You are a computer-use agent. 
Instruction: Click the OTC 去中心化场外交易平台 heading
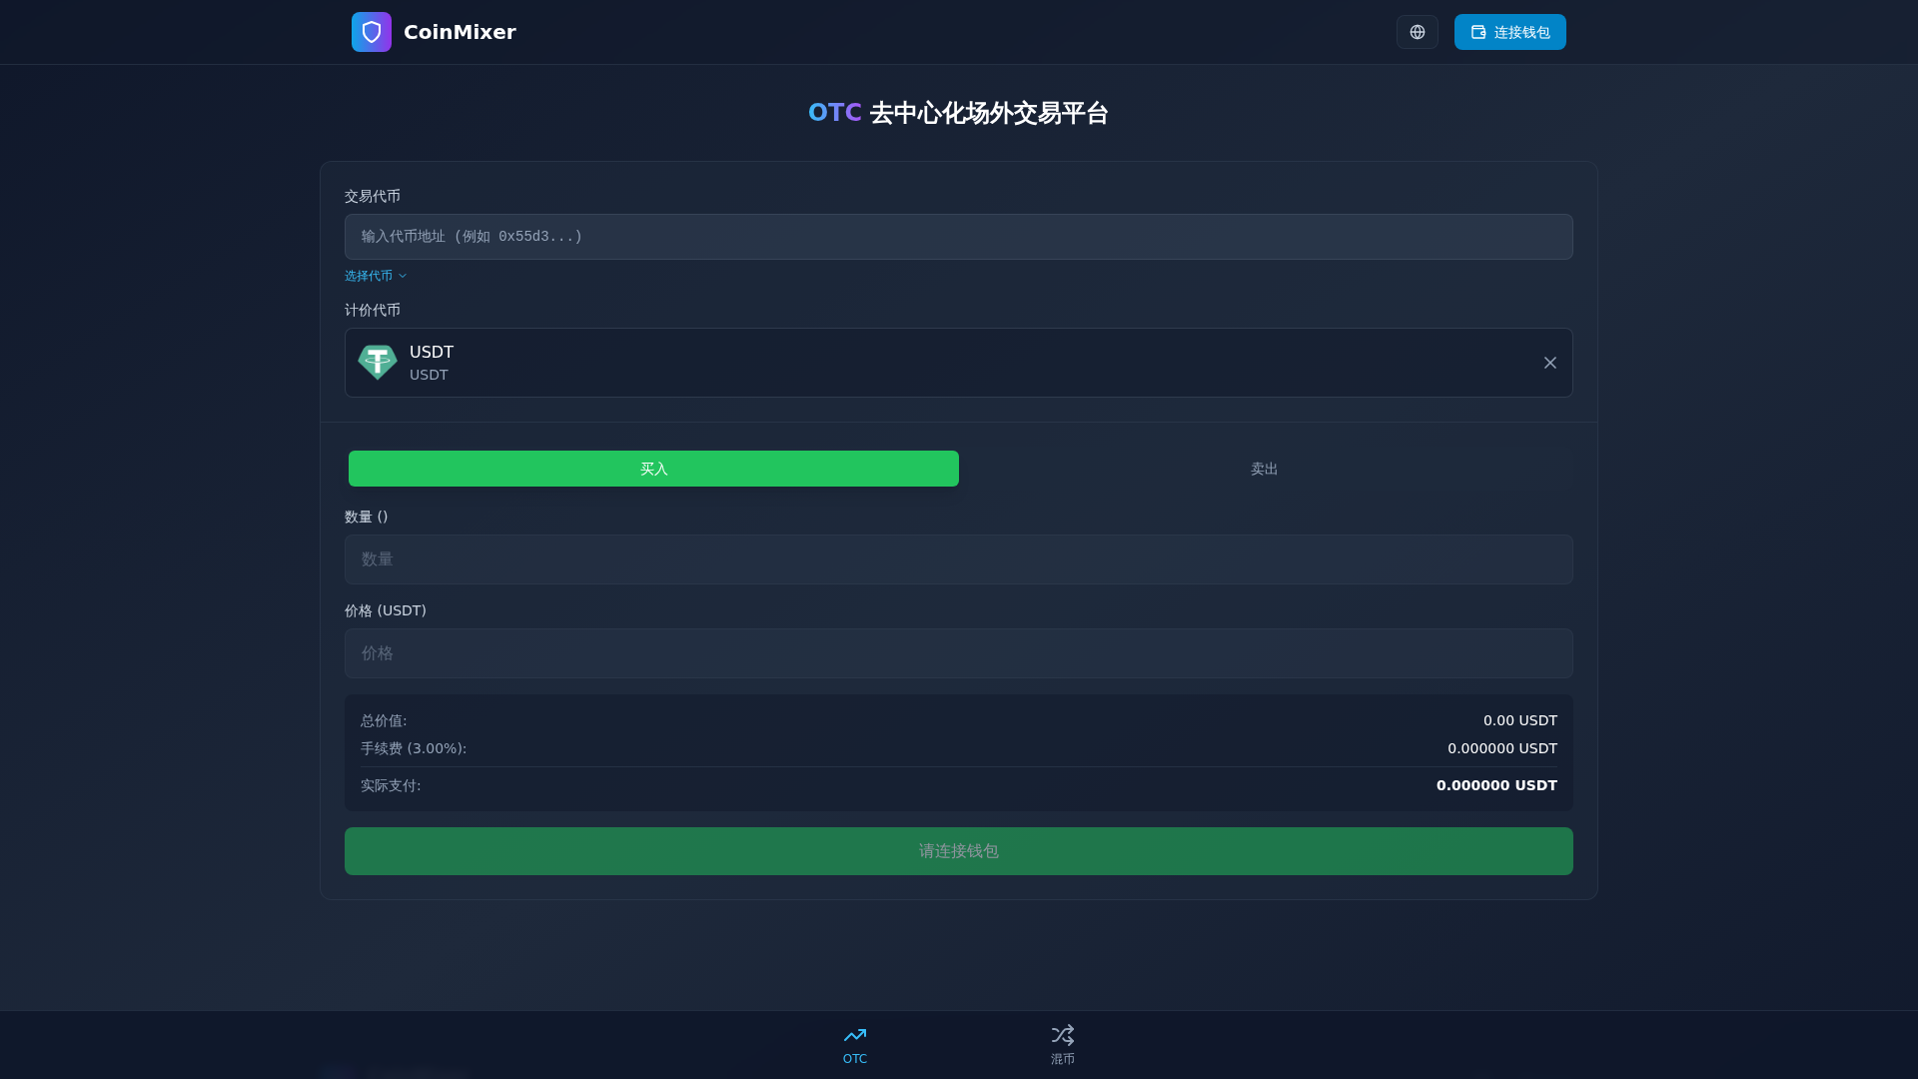959,113
